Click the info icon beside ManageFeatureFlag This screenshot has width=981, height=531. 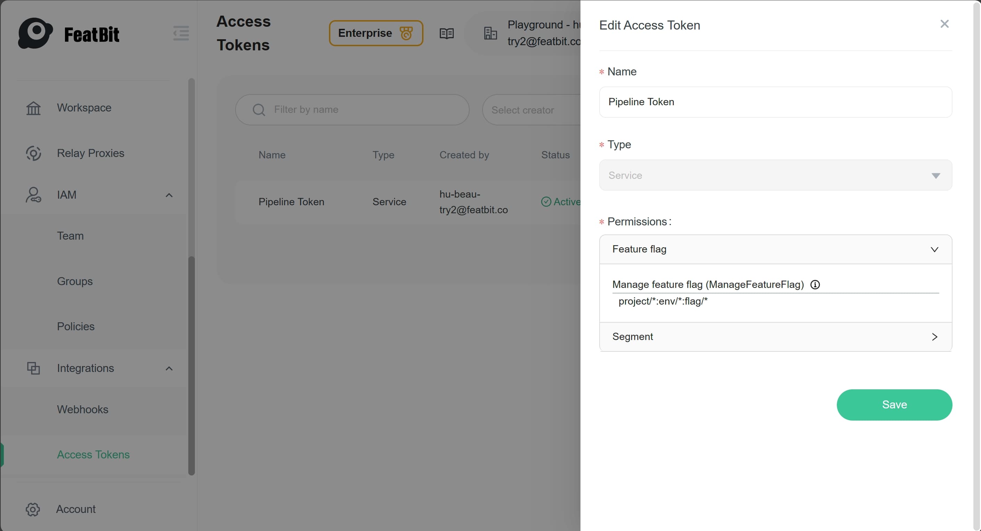click(x=815, y=285)
